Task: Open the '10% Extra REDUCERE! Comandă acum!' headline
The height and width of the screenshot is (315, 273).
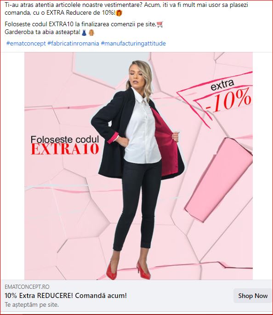Action: pos(66,296)
